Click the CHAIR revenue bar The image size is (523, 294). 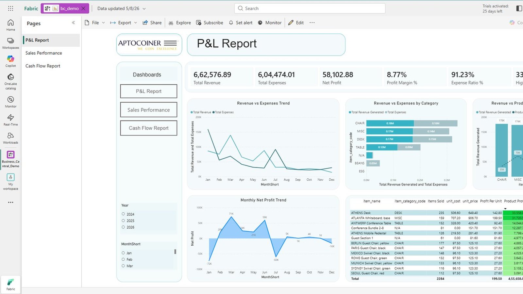tap(390, 123)
